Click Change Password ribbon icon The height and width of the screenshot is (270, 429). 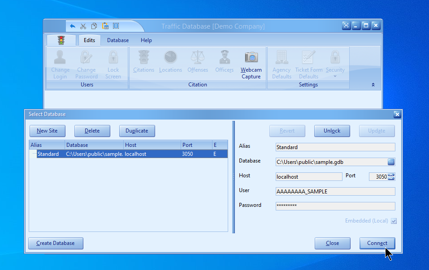87,65
